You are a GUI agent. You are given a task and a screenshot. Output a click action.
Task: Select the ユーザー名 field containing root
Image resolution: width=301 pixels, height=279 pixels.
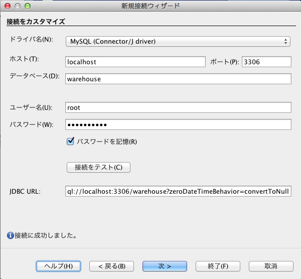pyautogui.click(x=178, y=107)
